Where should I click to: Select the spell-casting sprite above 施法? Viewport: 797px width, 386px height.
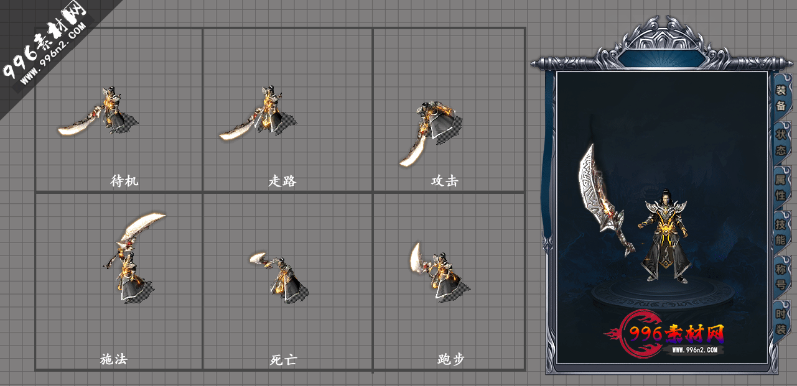[x=134, y=257]
